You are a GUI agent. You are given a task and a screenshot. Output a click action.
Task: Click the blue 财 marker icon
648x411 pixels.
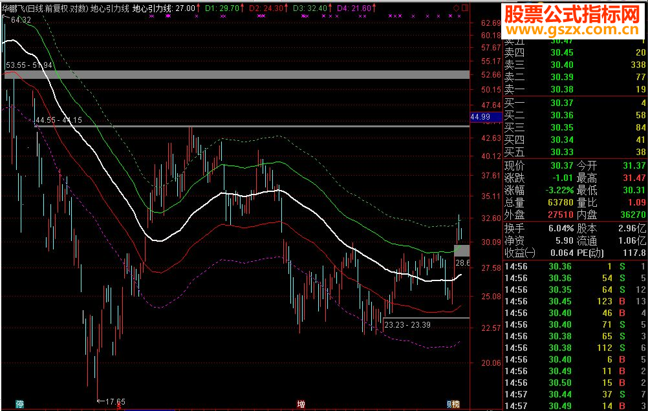point(449,404)
